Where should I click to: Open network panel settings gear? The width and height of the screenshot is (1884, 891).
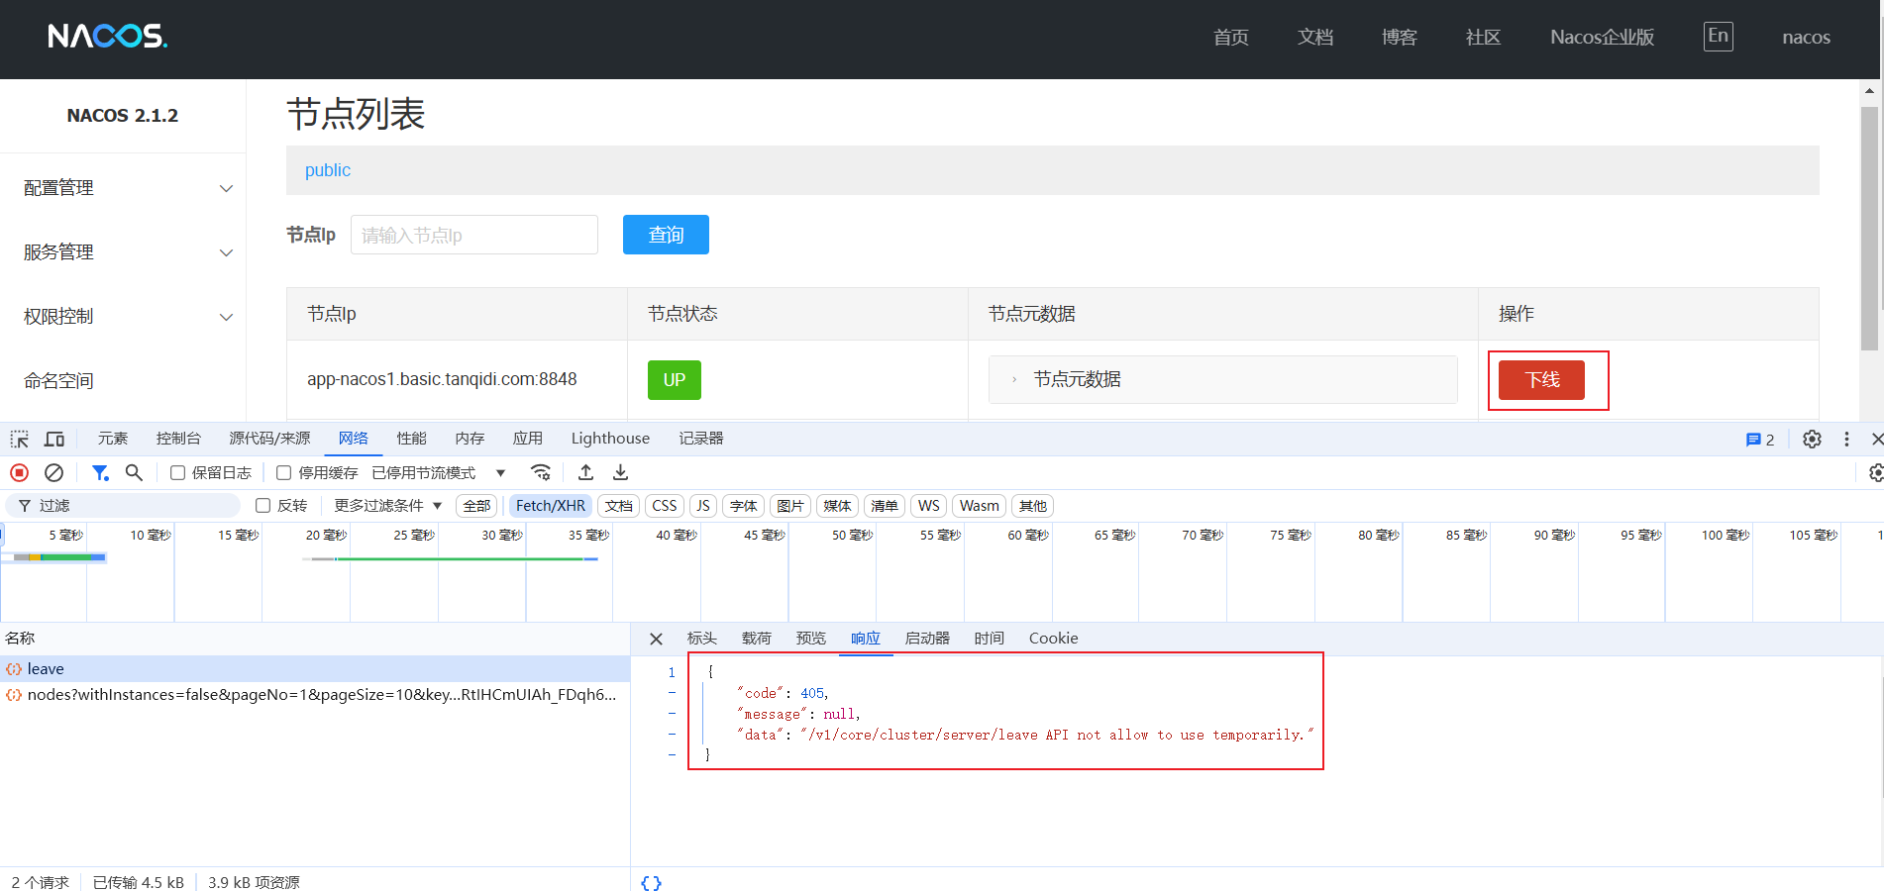[1875, 473]
